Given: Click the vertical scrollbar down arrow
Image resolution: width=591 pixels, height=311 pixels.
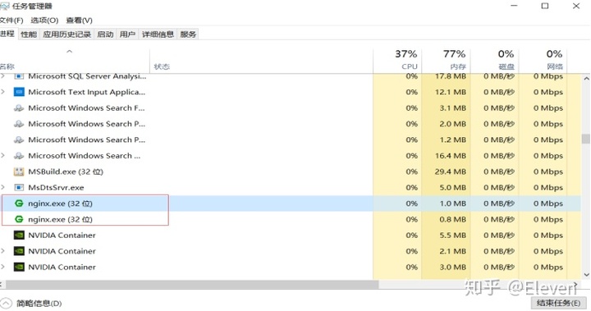Looking at the screenshot, I should [586, 275].
